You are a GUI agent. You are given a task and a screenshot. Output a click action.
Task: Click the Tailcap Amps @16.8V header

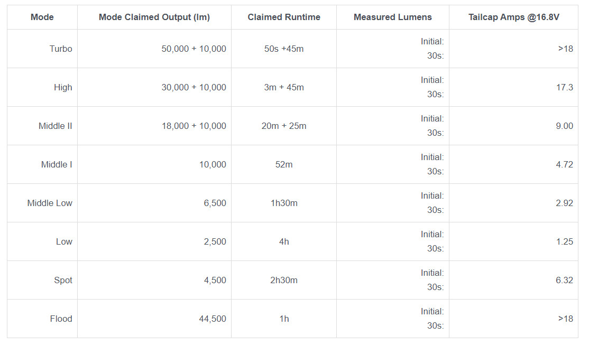pyautogui.click(x=514, y=17)
